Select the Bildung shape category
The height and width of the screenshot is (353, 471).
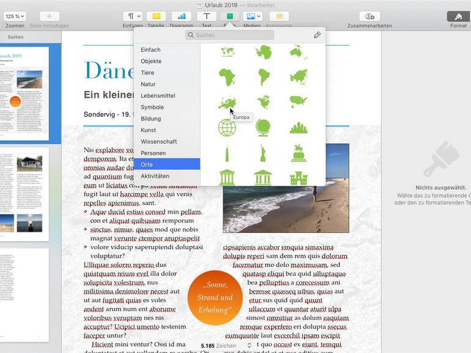pos(167,118)
